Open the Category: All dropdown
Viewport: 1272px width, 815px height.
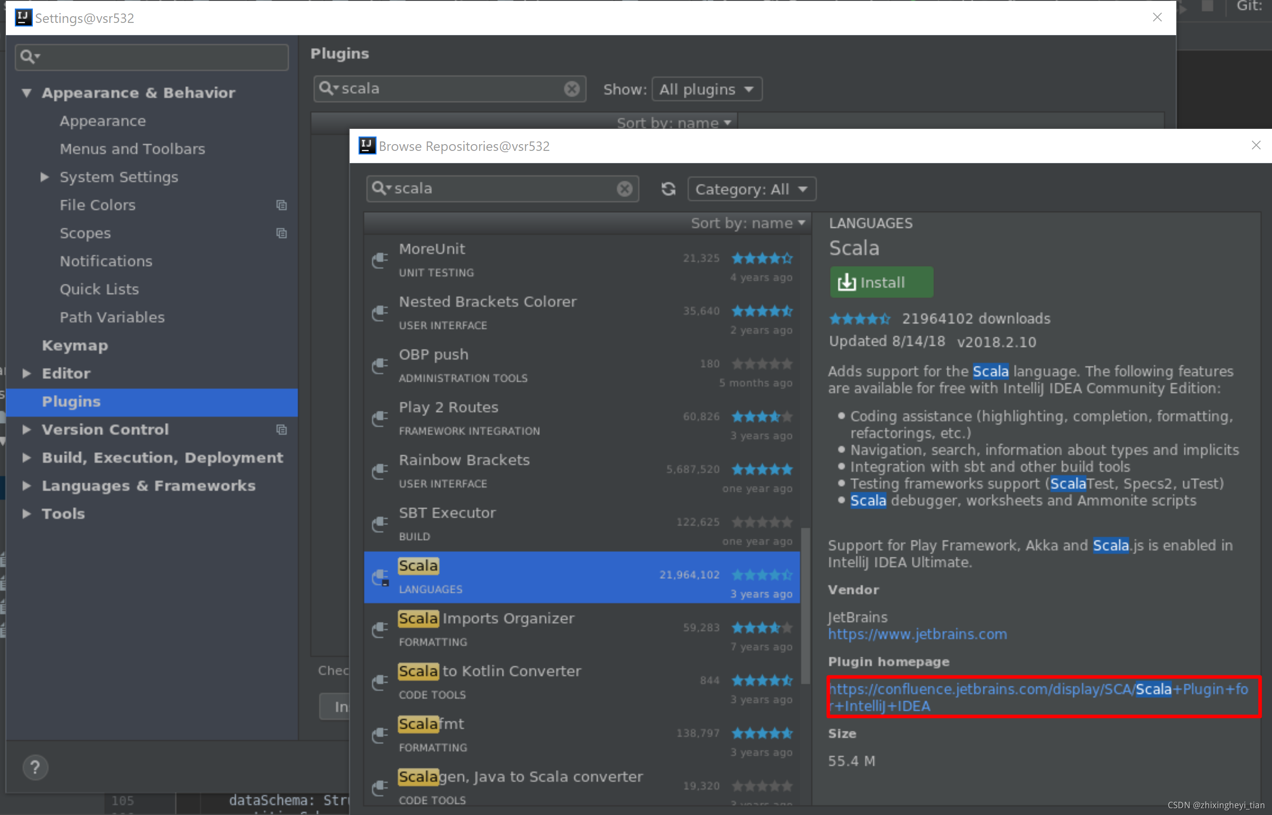click(x=752, y=189)
